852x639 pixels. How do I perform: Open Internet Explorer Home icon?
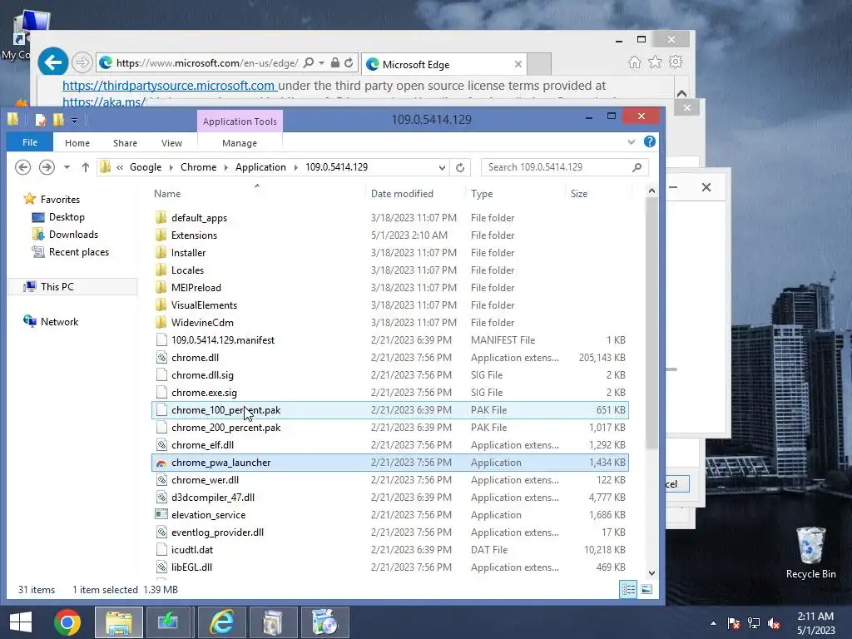click(634, 62)
